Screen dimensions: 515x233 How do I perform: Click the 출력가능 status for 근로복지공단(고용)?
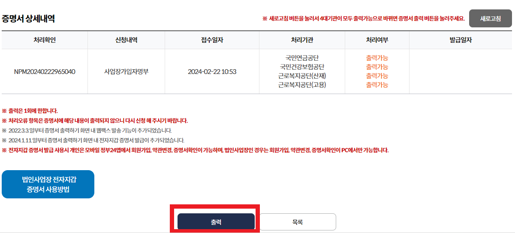[377, 85]
